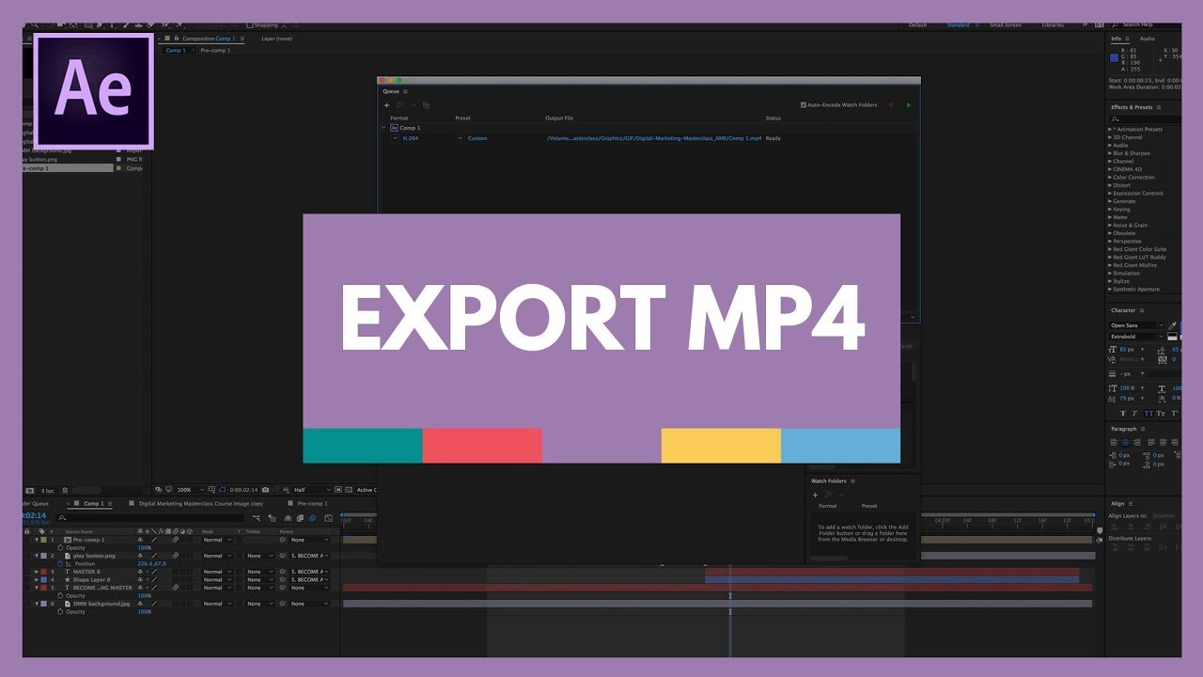Open the show channel and color management icon
Viewport: 1203px width, 677px height.
point(286,490)
